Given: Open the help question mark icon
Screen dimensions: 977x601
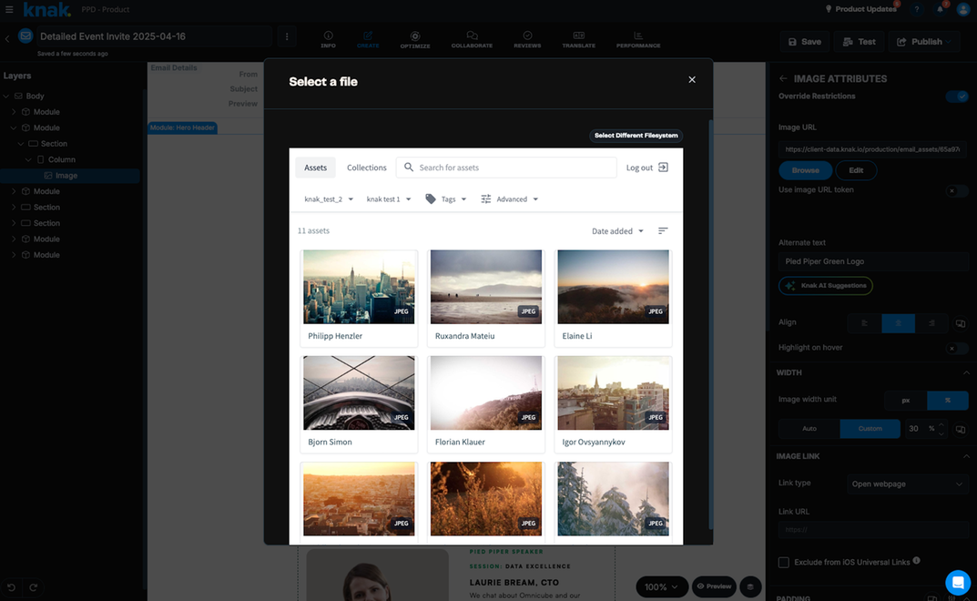Looking at the screenshot, I should [x=917, y=9].
